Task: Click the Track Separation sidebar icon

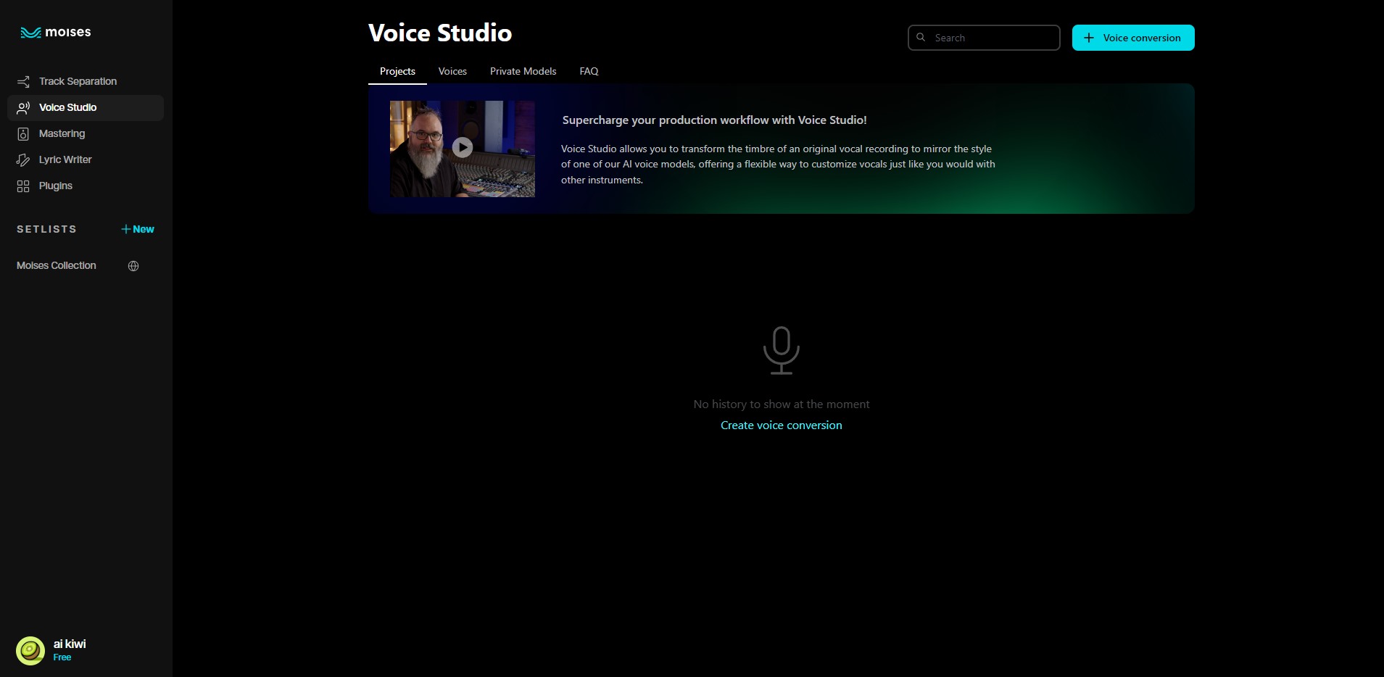Action: pos(23,81)
